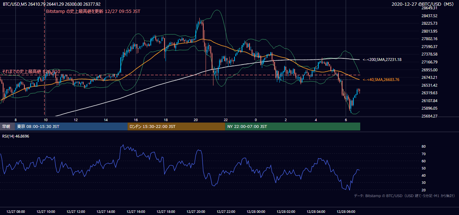Click hour tick 10 under price chart
Screen dimensions: 459x215
click(x=46, y=120)
